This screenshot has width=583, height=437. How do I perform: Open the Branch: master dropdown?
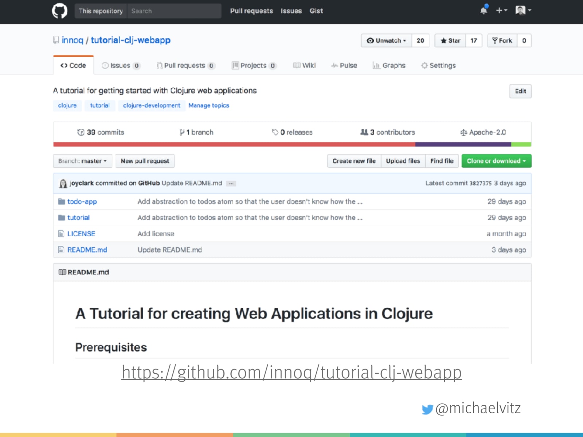[x=83, y=161]
